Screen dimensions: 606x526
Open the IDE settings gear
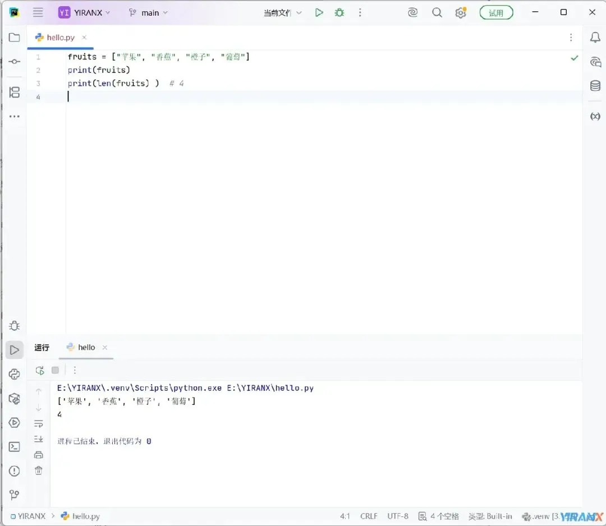click(460, 13)
